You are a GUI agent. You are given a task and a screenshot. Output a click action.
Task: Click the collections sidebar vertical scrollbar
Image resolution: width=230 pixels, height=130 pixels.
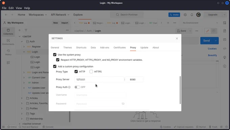coord(70,116)
